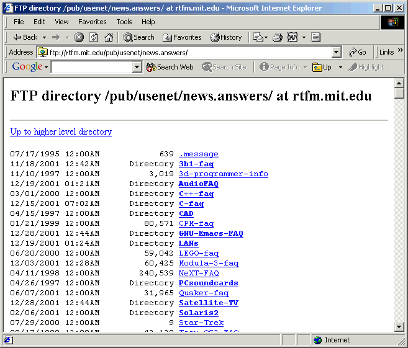Open the Favorites pane from toolbar
The image size is (408, 348).
click(x=182, y=37)
